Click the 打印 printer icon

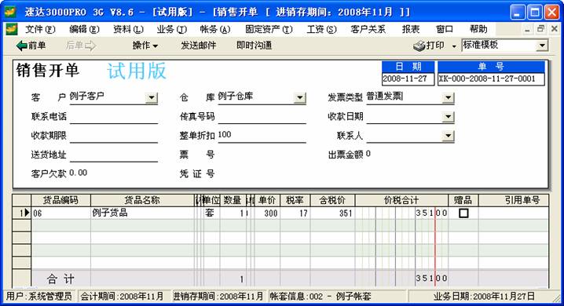point(419,46)
